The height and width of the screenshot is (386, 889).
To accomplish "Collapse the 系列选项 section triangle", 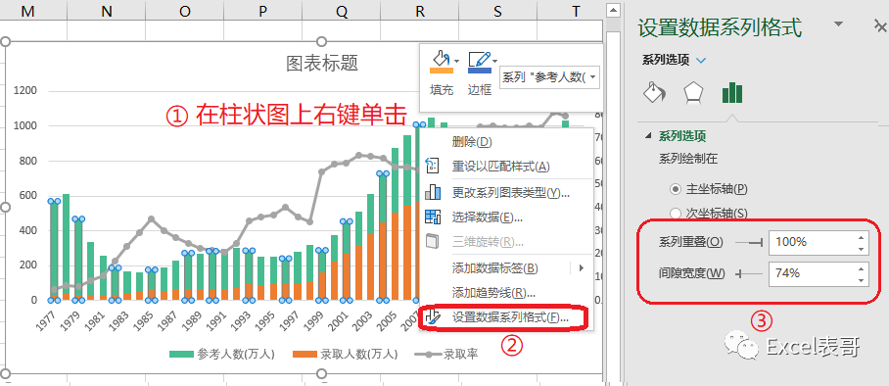I will [648, 136].
